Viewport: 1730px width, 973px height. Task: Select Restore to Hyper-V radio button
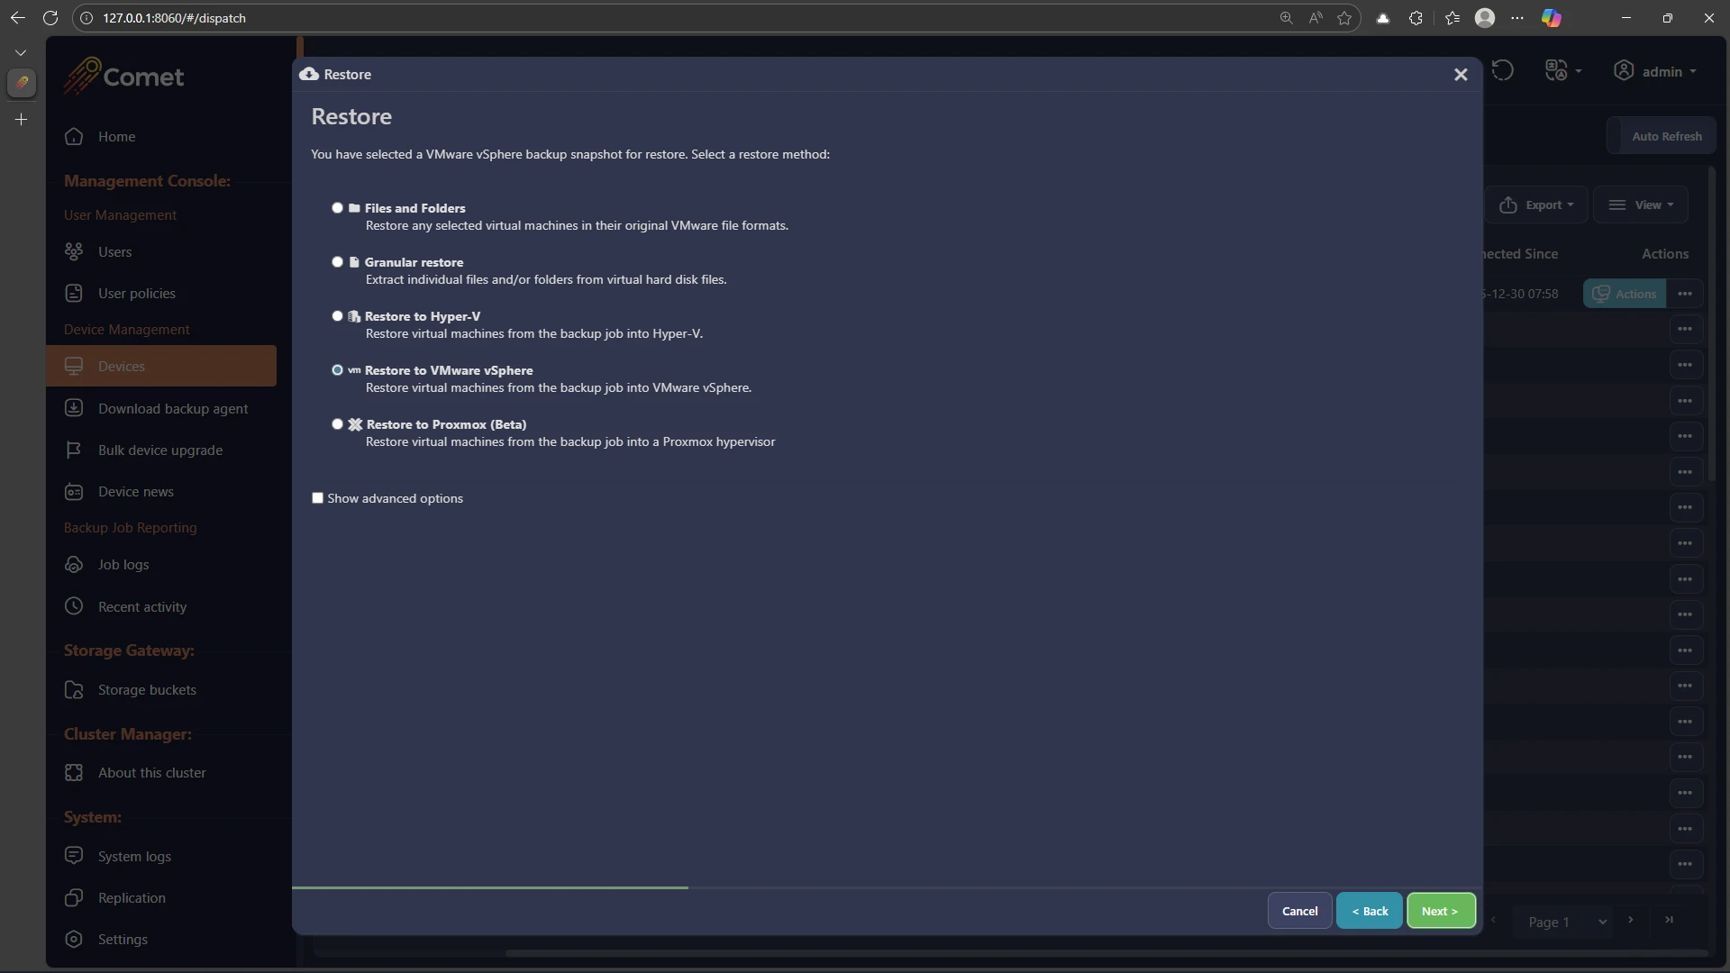338,316
